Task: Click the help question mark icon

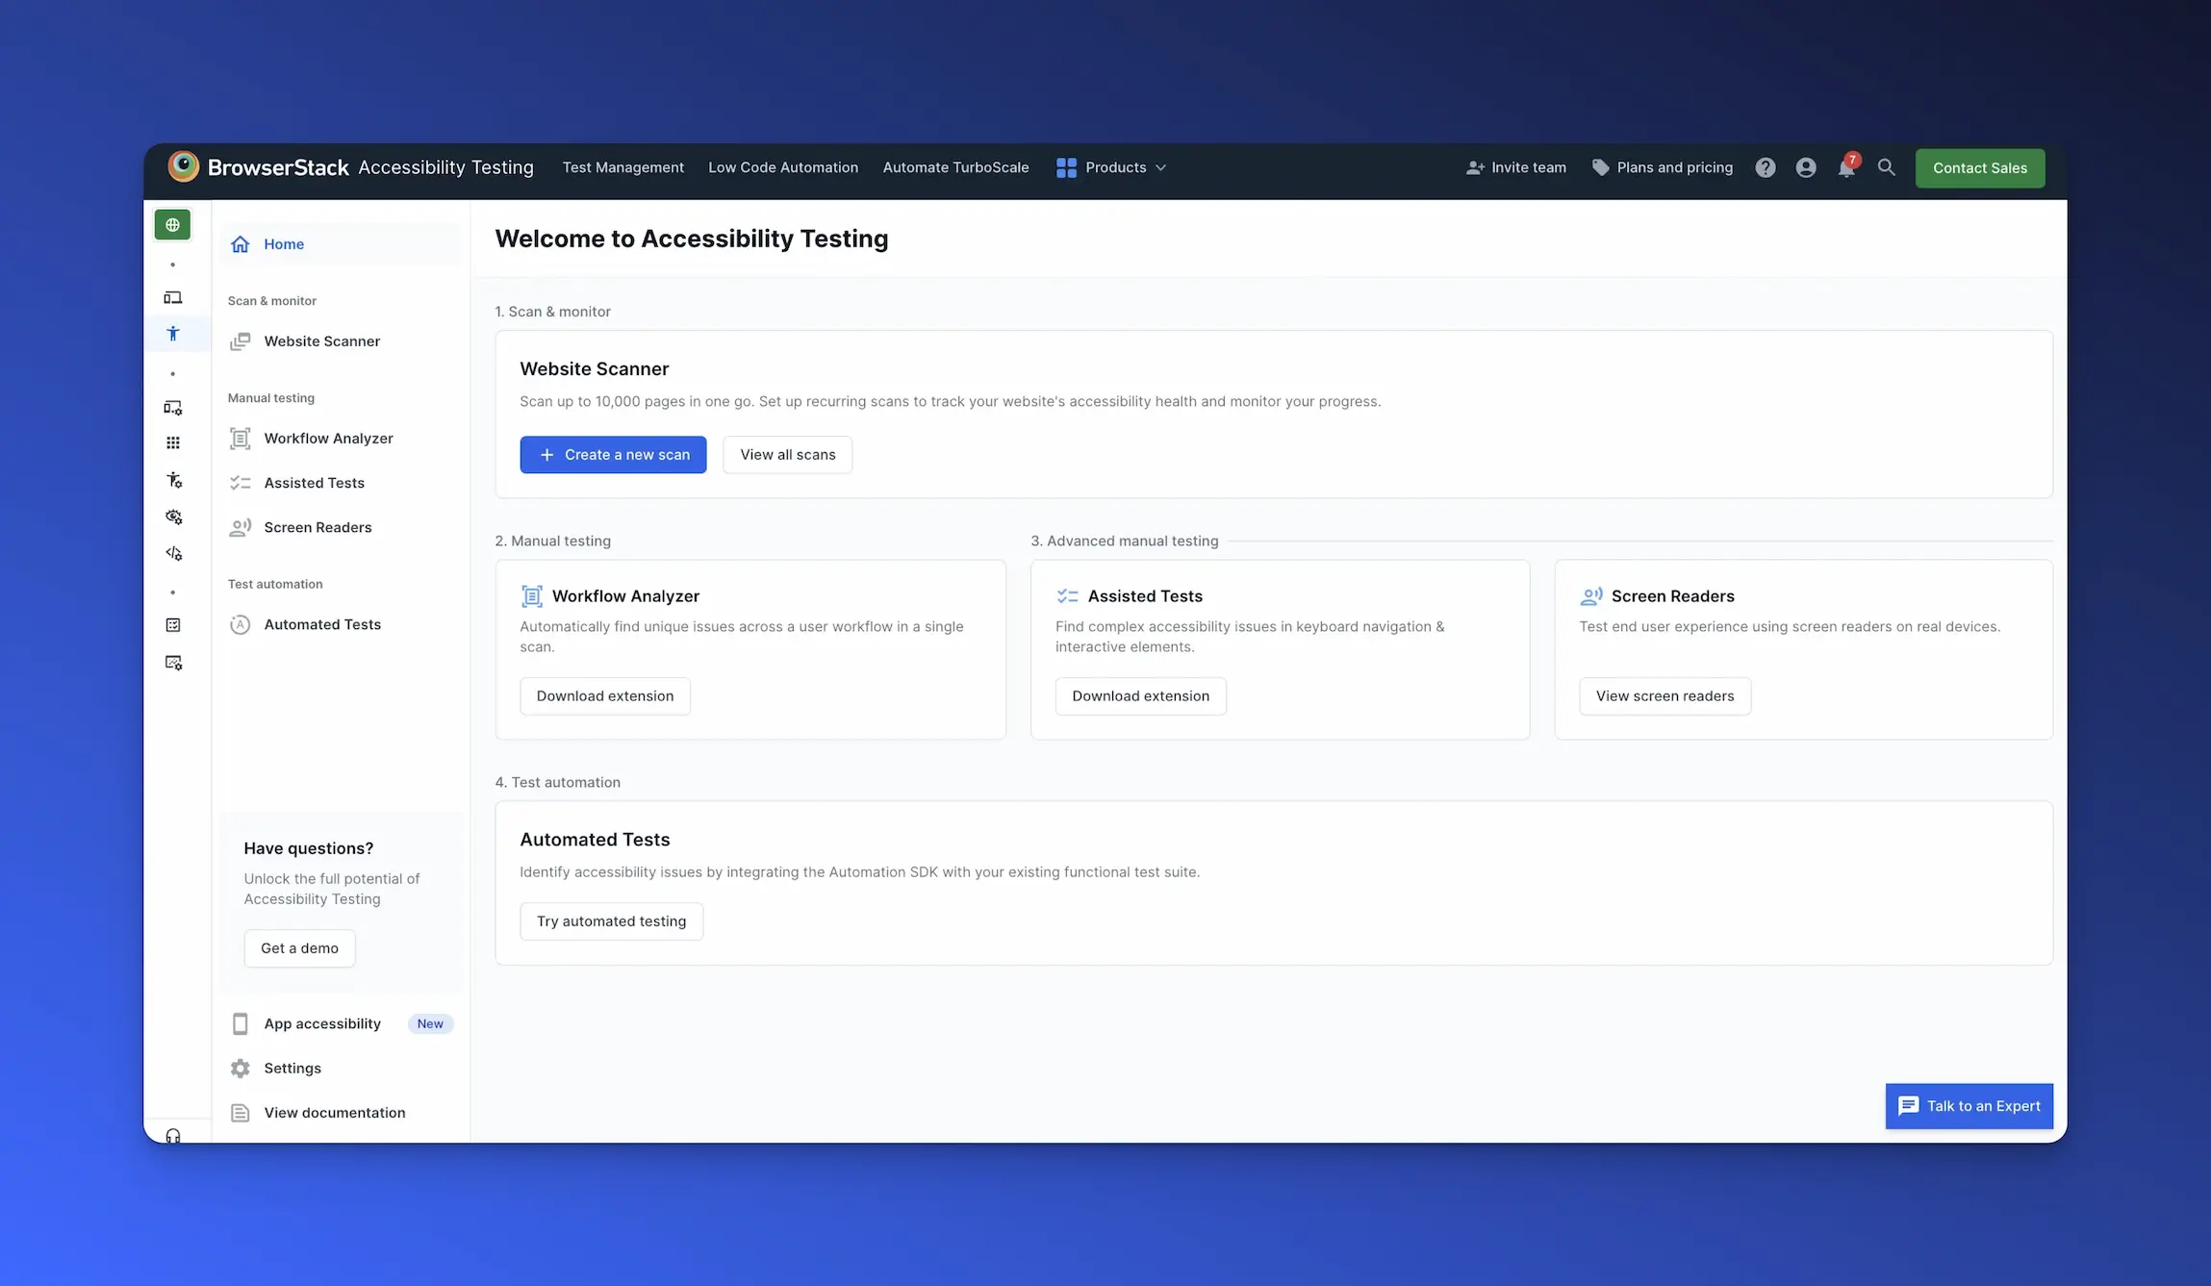Action: click(1765, 168)
